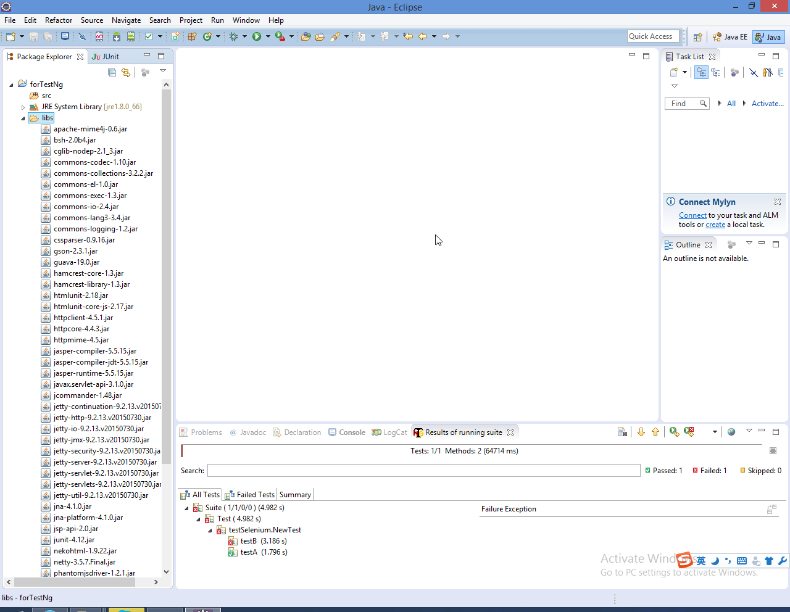Image resolution: width=790 pixels, height=612 pixels.
Task: Open the Task List view menu triangle
Action: click(675, 86)
